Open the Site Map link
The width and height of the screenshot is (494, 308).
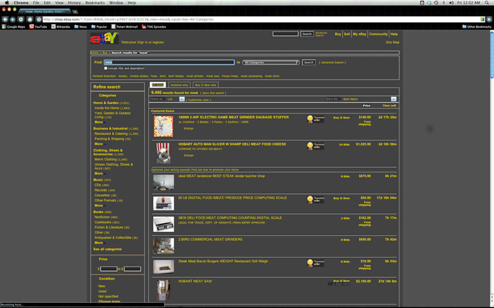click(x=393, y=42)
